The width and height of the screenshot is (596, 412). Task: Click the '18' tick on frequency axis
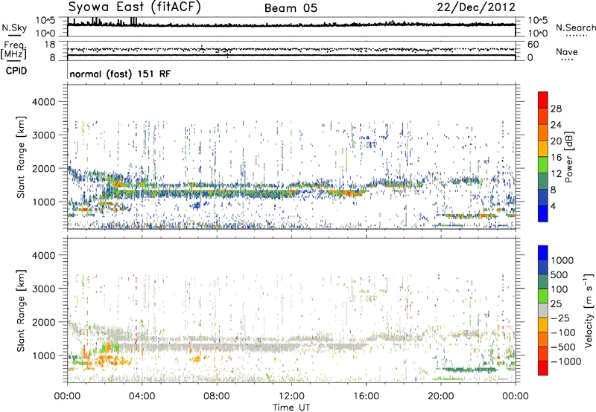51,45
